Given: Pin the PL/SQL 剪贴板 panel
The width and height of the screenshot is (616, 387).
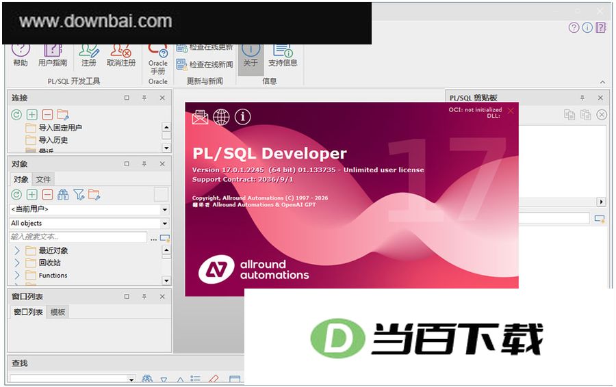Looking at the screenshot, I should click(582, 98).
